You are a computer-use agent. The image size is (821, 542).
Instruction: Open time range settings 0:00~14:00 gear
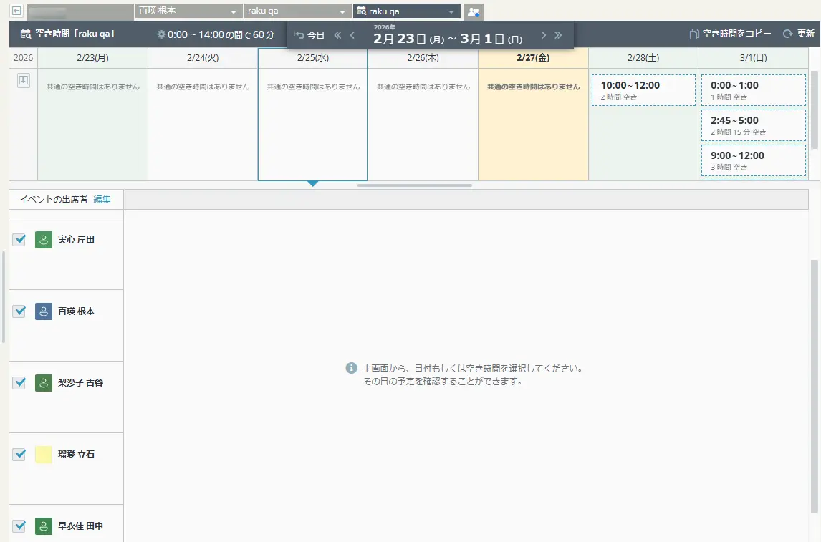215,34
